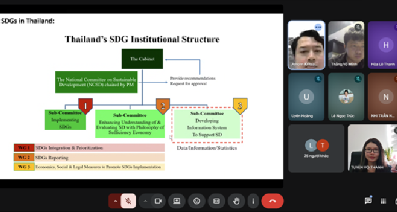Unmute the microphone button
Image resolution: width=397 pixels, height=212 pixels.
click(x=128, y=201)
